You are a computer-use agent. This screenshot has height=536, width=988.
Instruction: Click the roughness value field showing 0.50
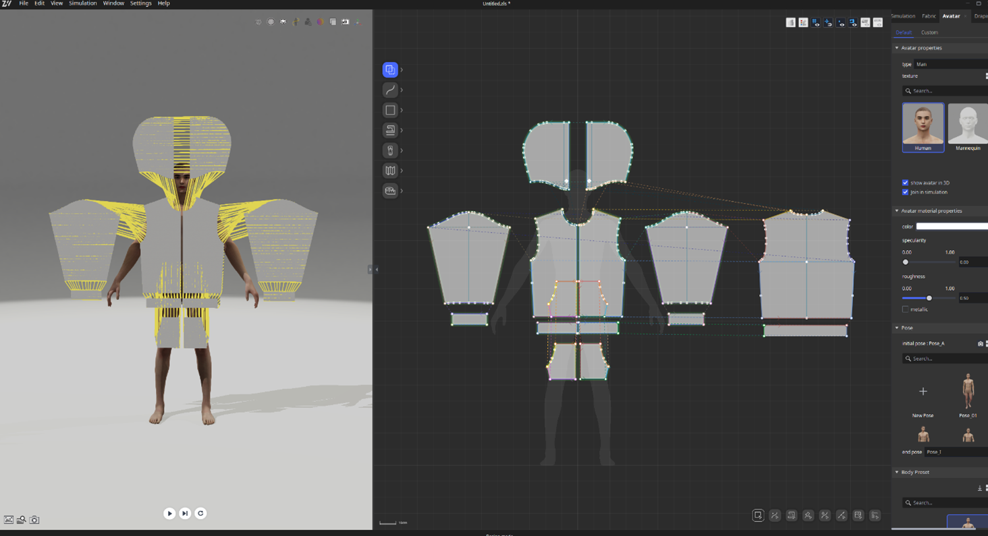(x=973, y=298)
